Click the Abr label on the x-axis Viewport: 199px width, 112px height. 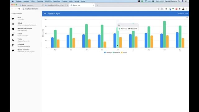coord(86,50)
